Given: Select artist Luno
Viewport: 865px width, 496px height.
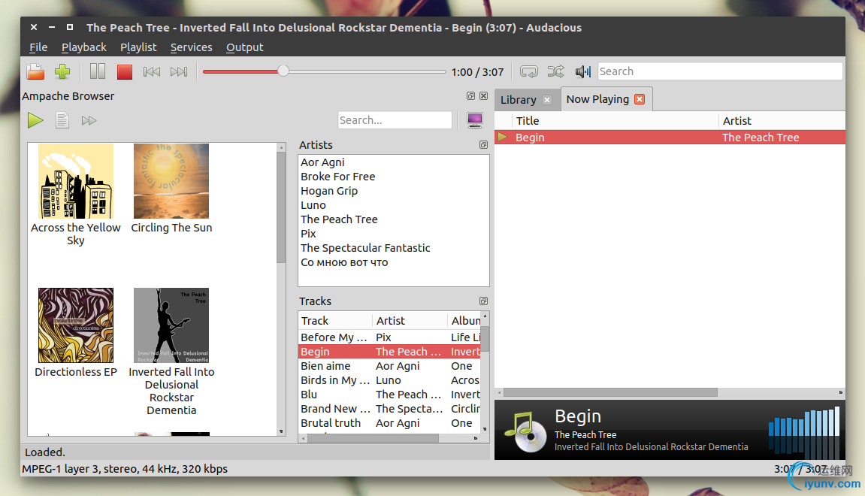Looking at the screenshot, I should point(313,205).
